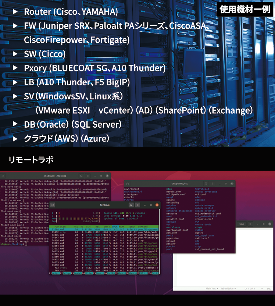The height and width of the screenshot is (306, 275).
Task: Select the htop process row for /usr/bin/gedit
Action: click(104, 251)
